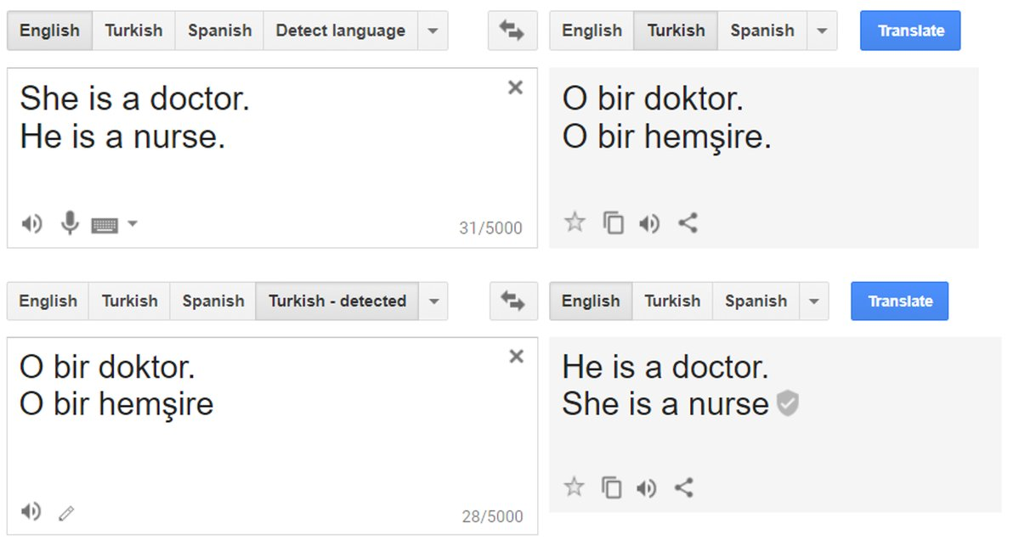Open the keyboard input method dropdown
Image resolution: width=1019 pixels, height=546 pixels.
tap(133, 223)
